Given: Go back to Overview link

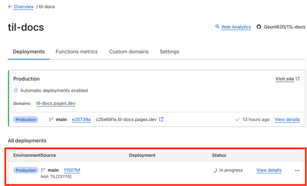Looking at the screenshot, I should pyautogui.click(x=24, y=7).
